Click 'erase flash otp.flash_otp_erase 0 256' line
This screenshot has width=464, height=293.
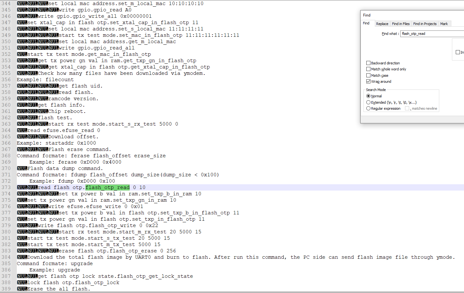click(x=117, y=251)
